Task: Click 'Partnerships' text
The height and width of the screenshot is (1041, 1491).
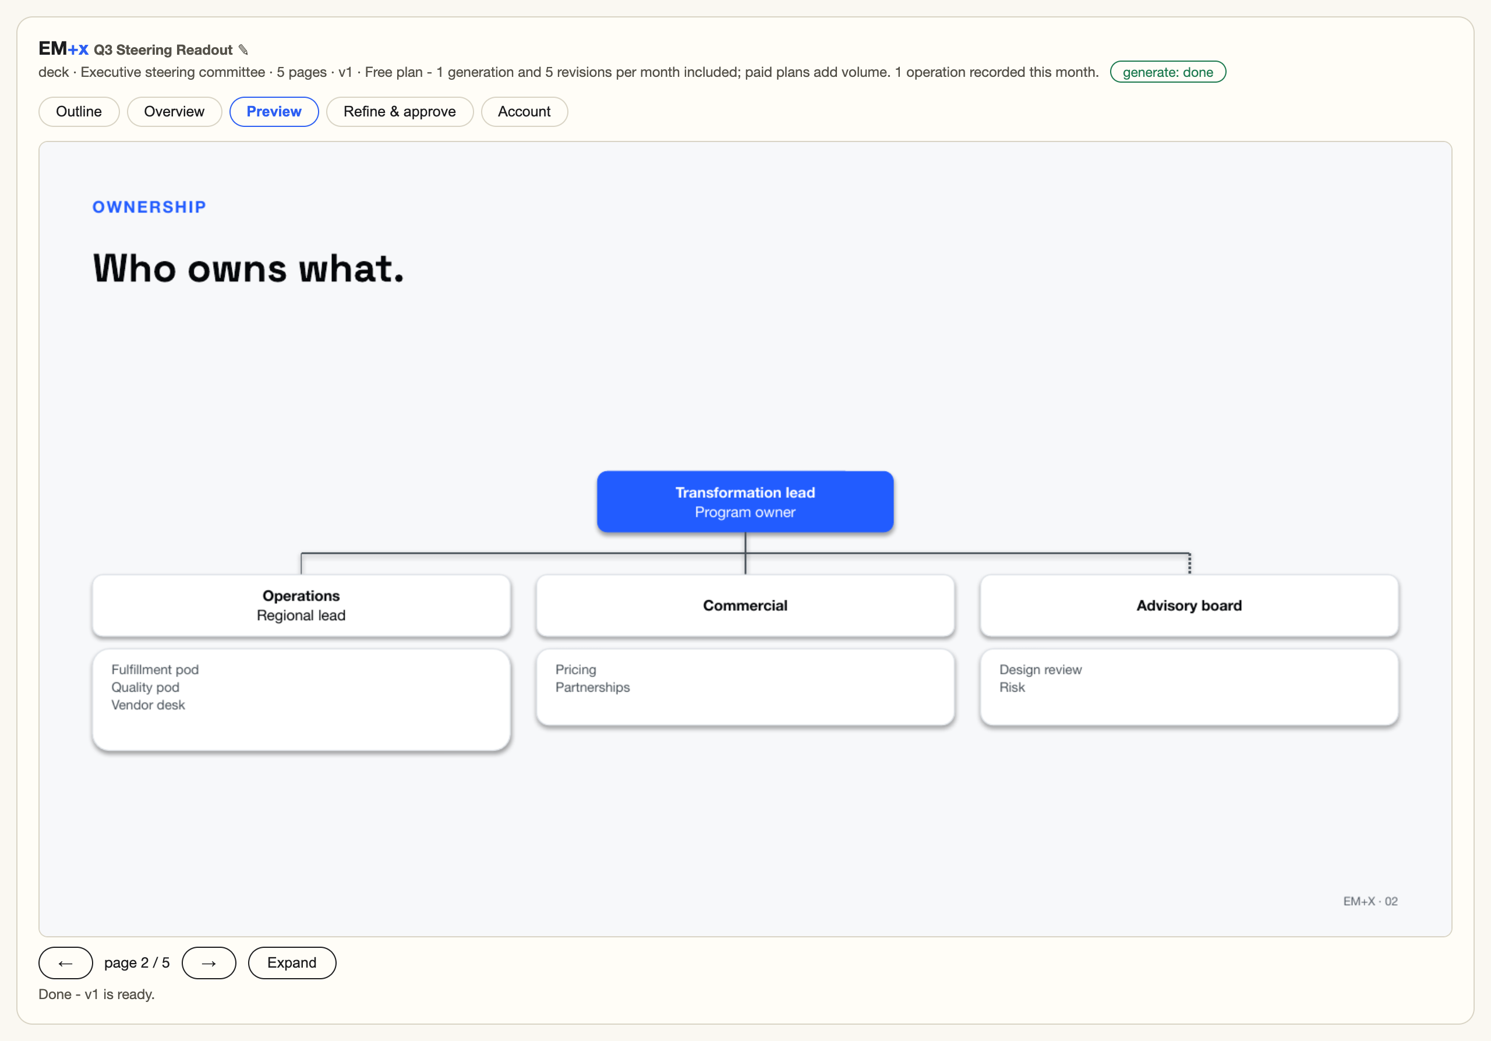Action: pyautogui.click(x=592, y=687)
